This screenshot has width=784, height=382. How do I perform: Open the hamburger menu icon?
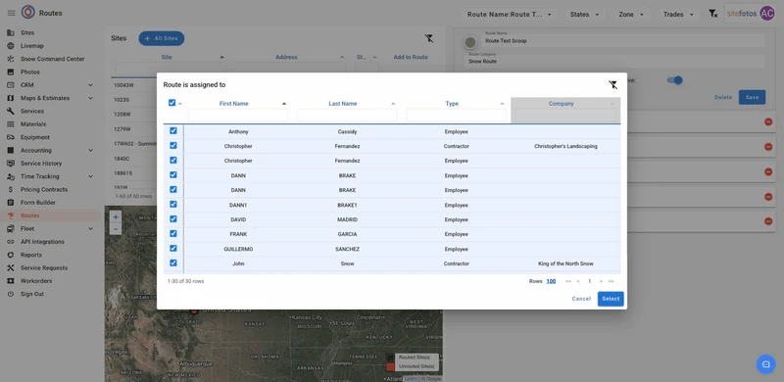click(x=11, y=13)
